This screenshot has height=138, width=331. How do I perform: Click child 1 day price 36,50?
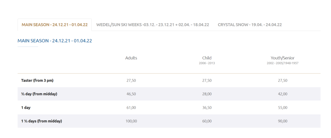click(x=207, y=108)
